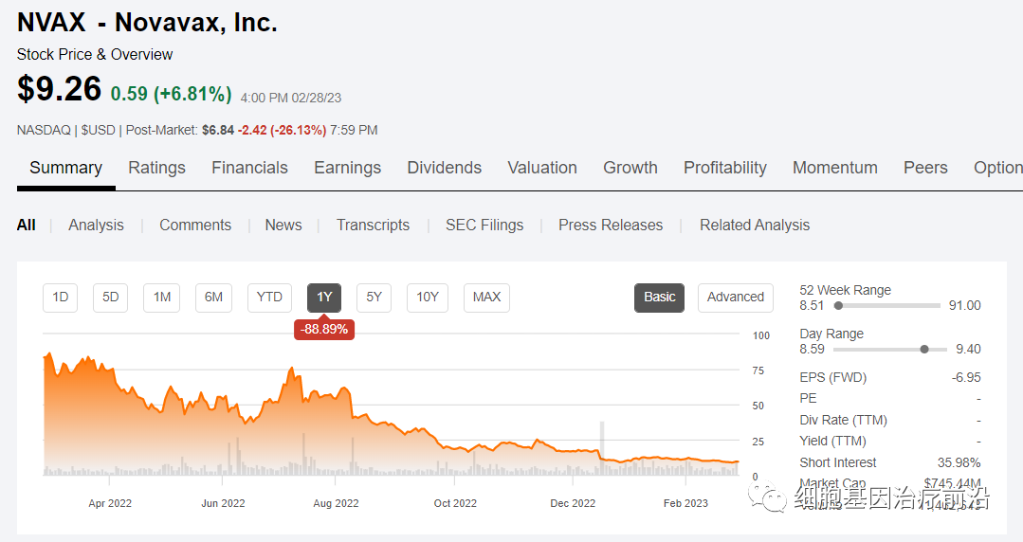Select the 5D chart range
Screen dimensions: 1023x542
click(x=110, y=297)
